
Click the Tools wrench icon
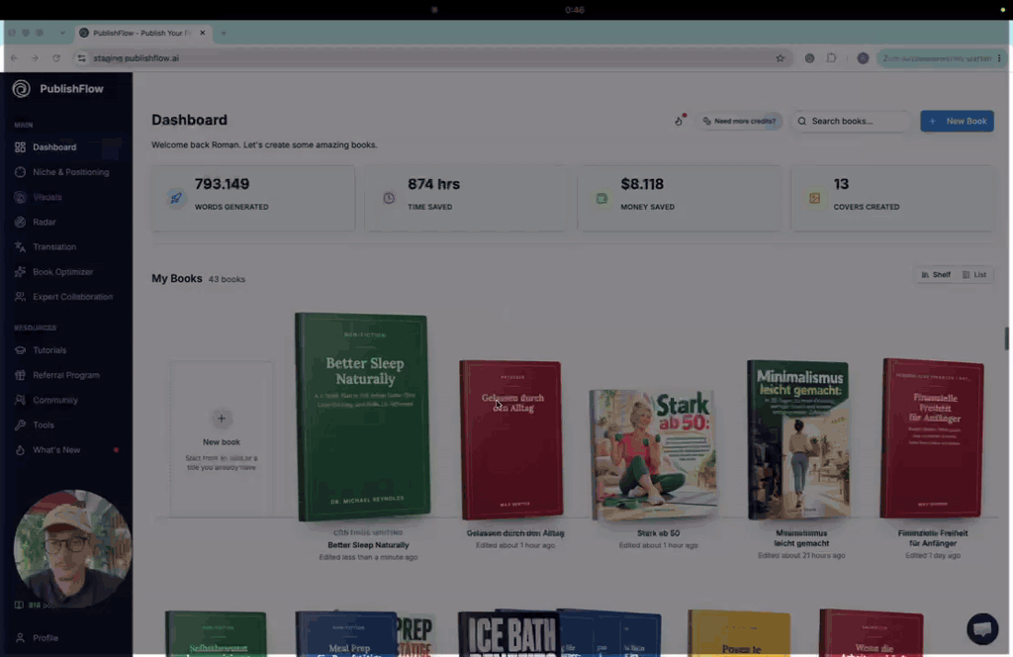[20, 425]
